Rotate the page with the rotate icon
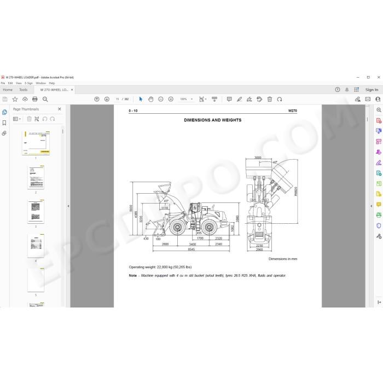The image size is (383, 383). click(x=280, y=99)
